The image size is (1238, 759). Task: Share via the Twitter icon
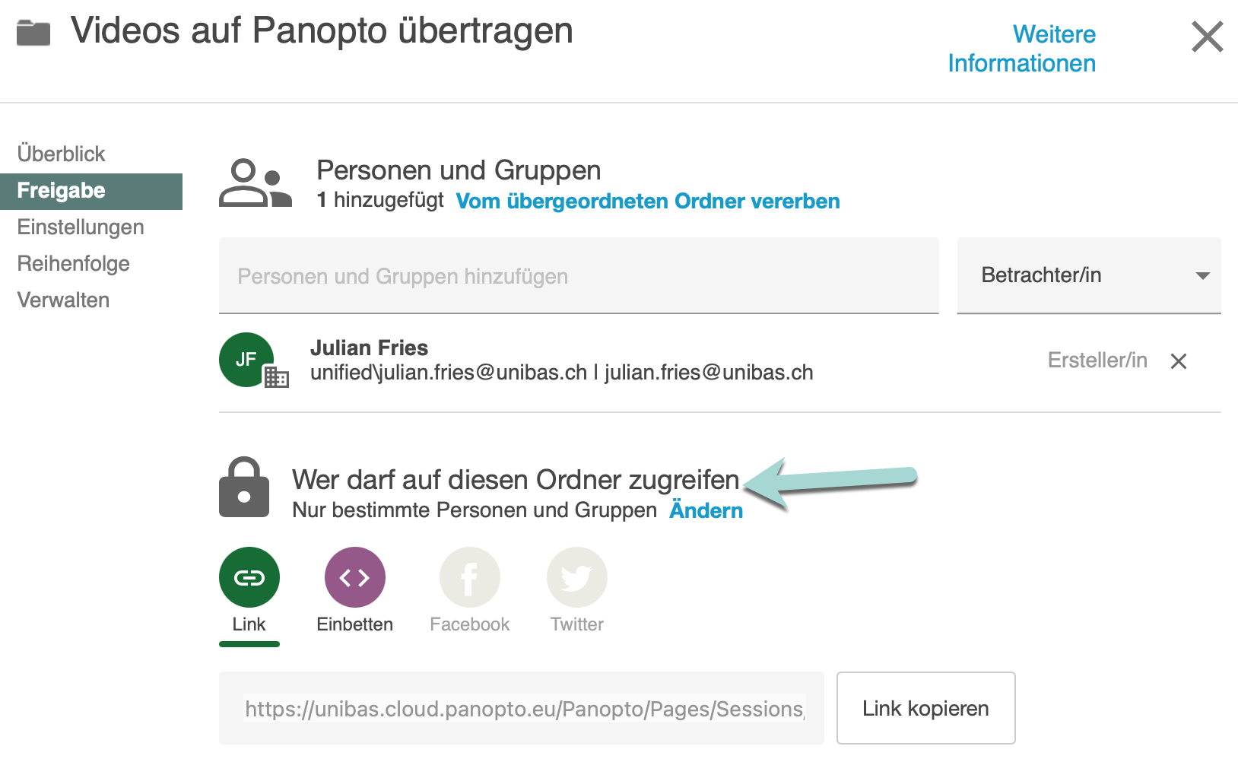(576, 578)
